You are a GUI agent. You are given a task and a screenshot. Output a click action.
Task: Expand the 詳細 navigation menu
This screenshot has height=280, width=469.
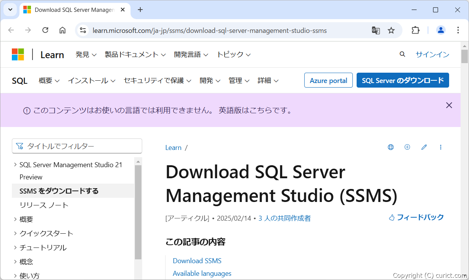tap(268, 81)
